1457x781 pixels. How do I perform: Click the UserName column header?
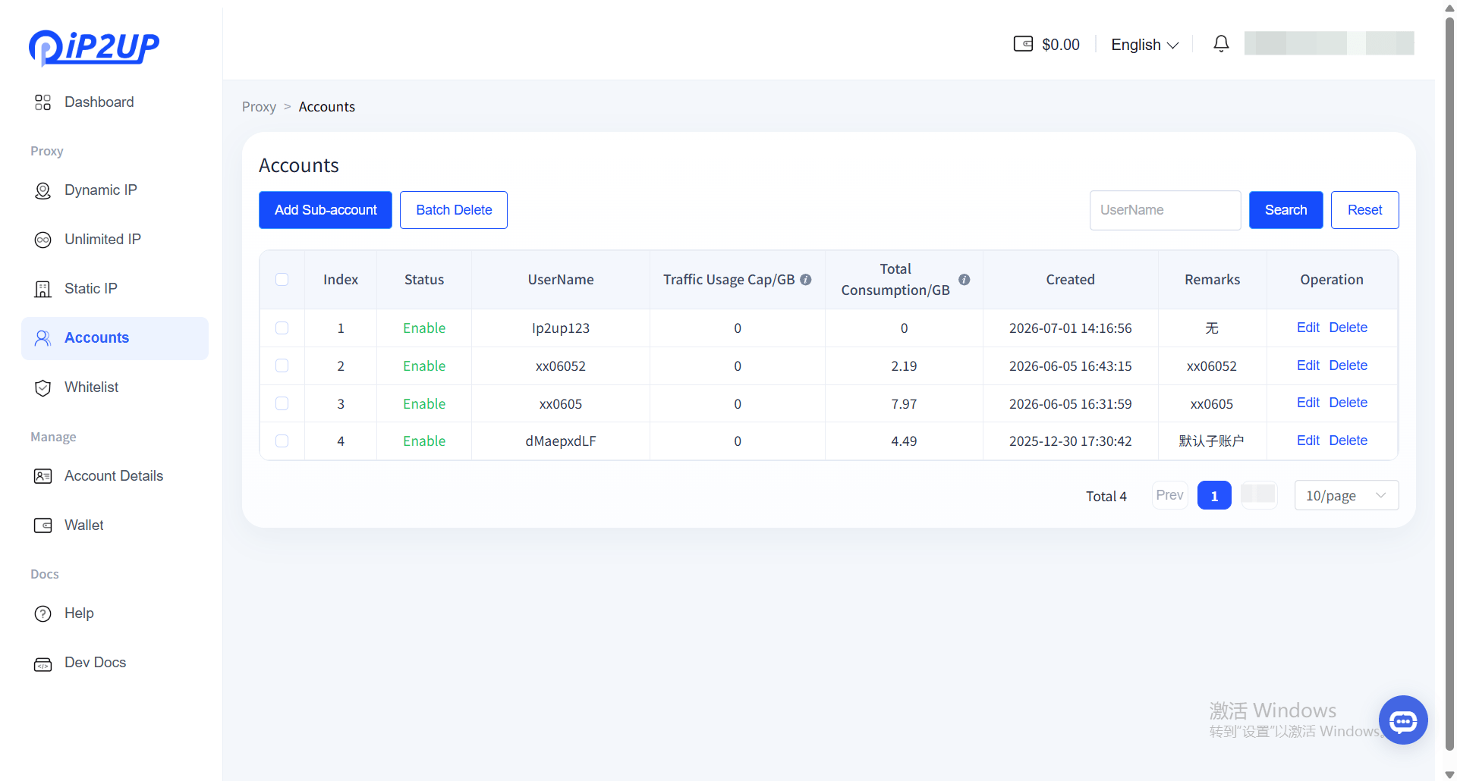(561, 280)
